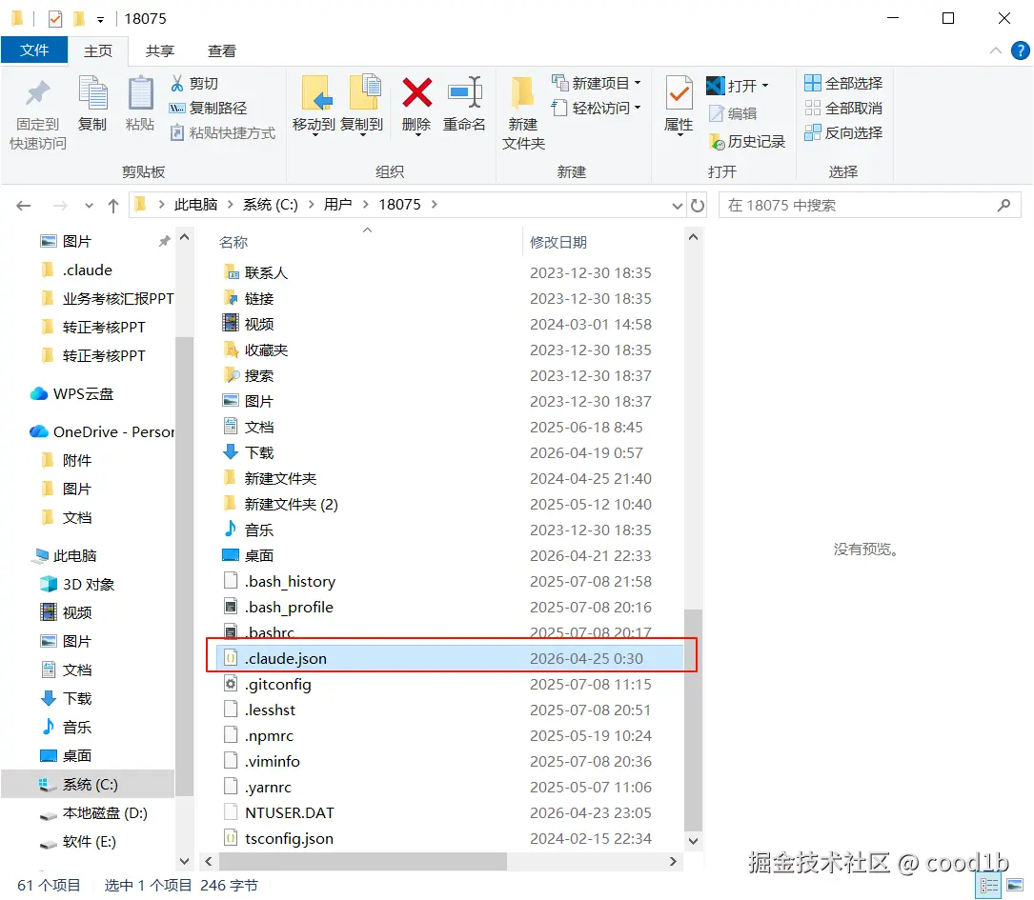Click History (历史记录) icon

click(717, 141)
